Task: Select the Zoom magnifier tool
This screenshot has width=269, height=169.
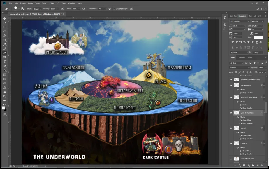Action: coord(5,96)
